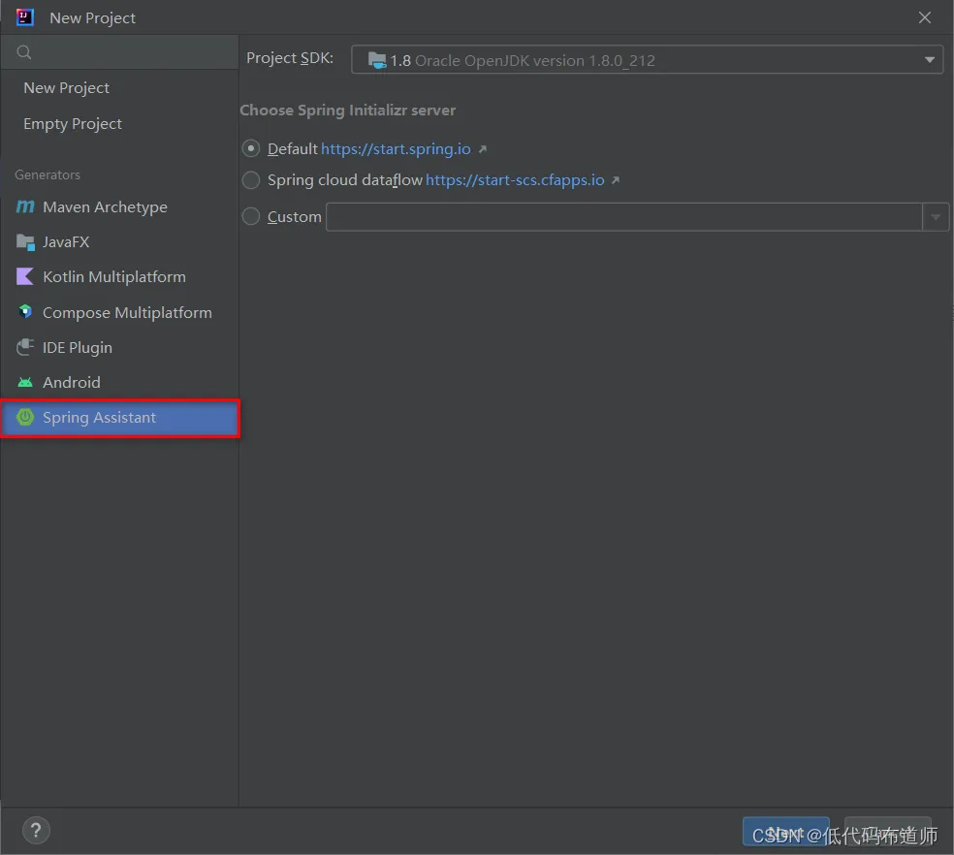Click the search magnifier icon
The image size is (954, 855).
(23, 52)
